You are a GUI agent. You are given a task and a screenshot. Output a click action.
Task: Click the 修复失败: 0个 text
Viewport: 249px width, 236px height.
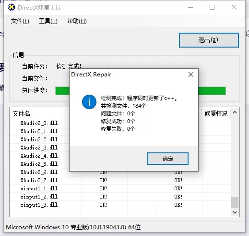pyautogui.click(x=118, y=129)
